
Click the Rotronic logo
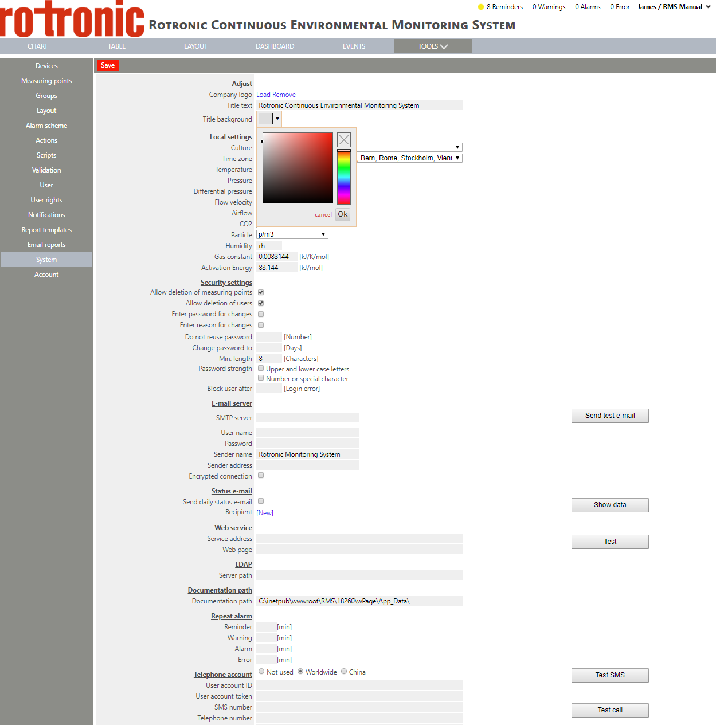tap(72, 19)
